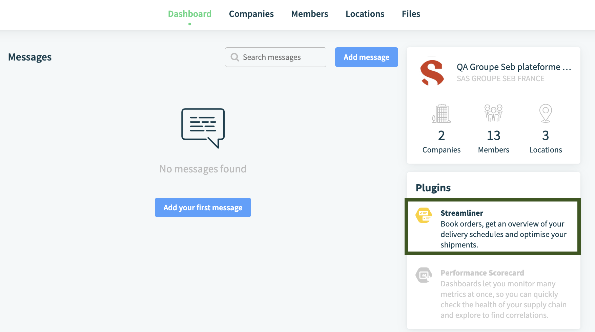This screenshot has width=595, height=332.
Task: Focus the Search messages input field
Action: point(281,57)
